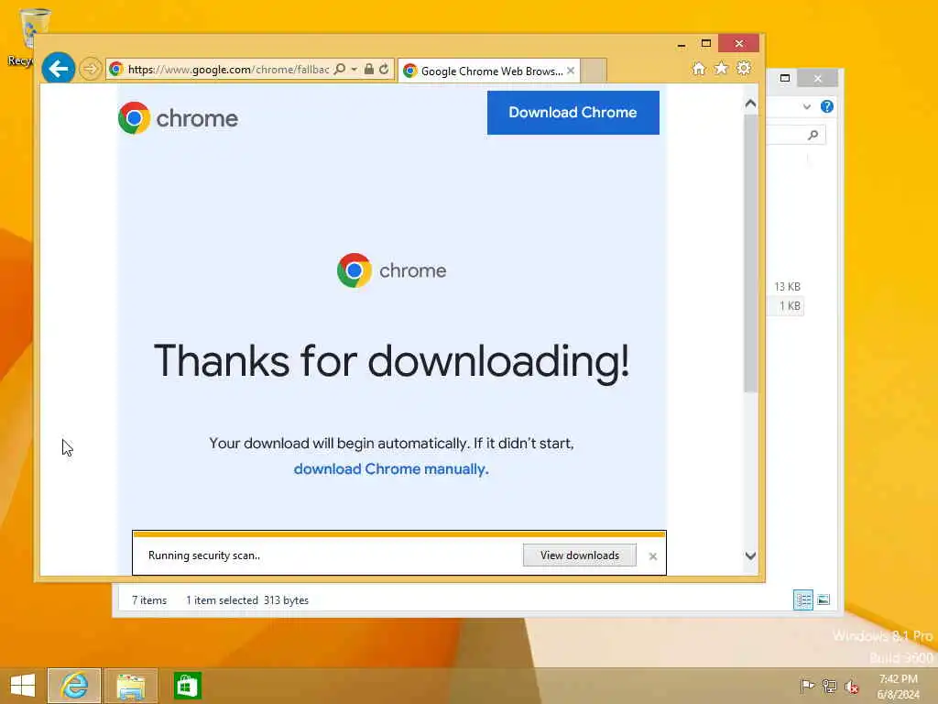The height and width of the screenshot is (704, 938).
Task: Click the search magnifier in address bar
Action: (x=340, y=69)
